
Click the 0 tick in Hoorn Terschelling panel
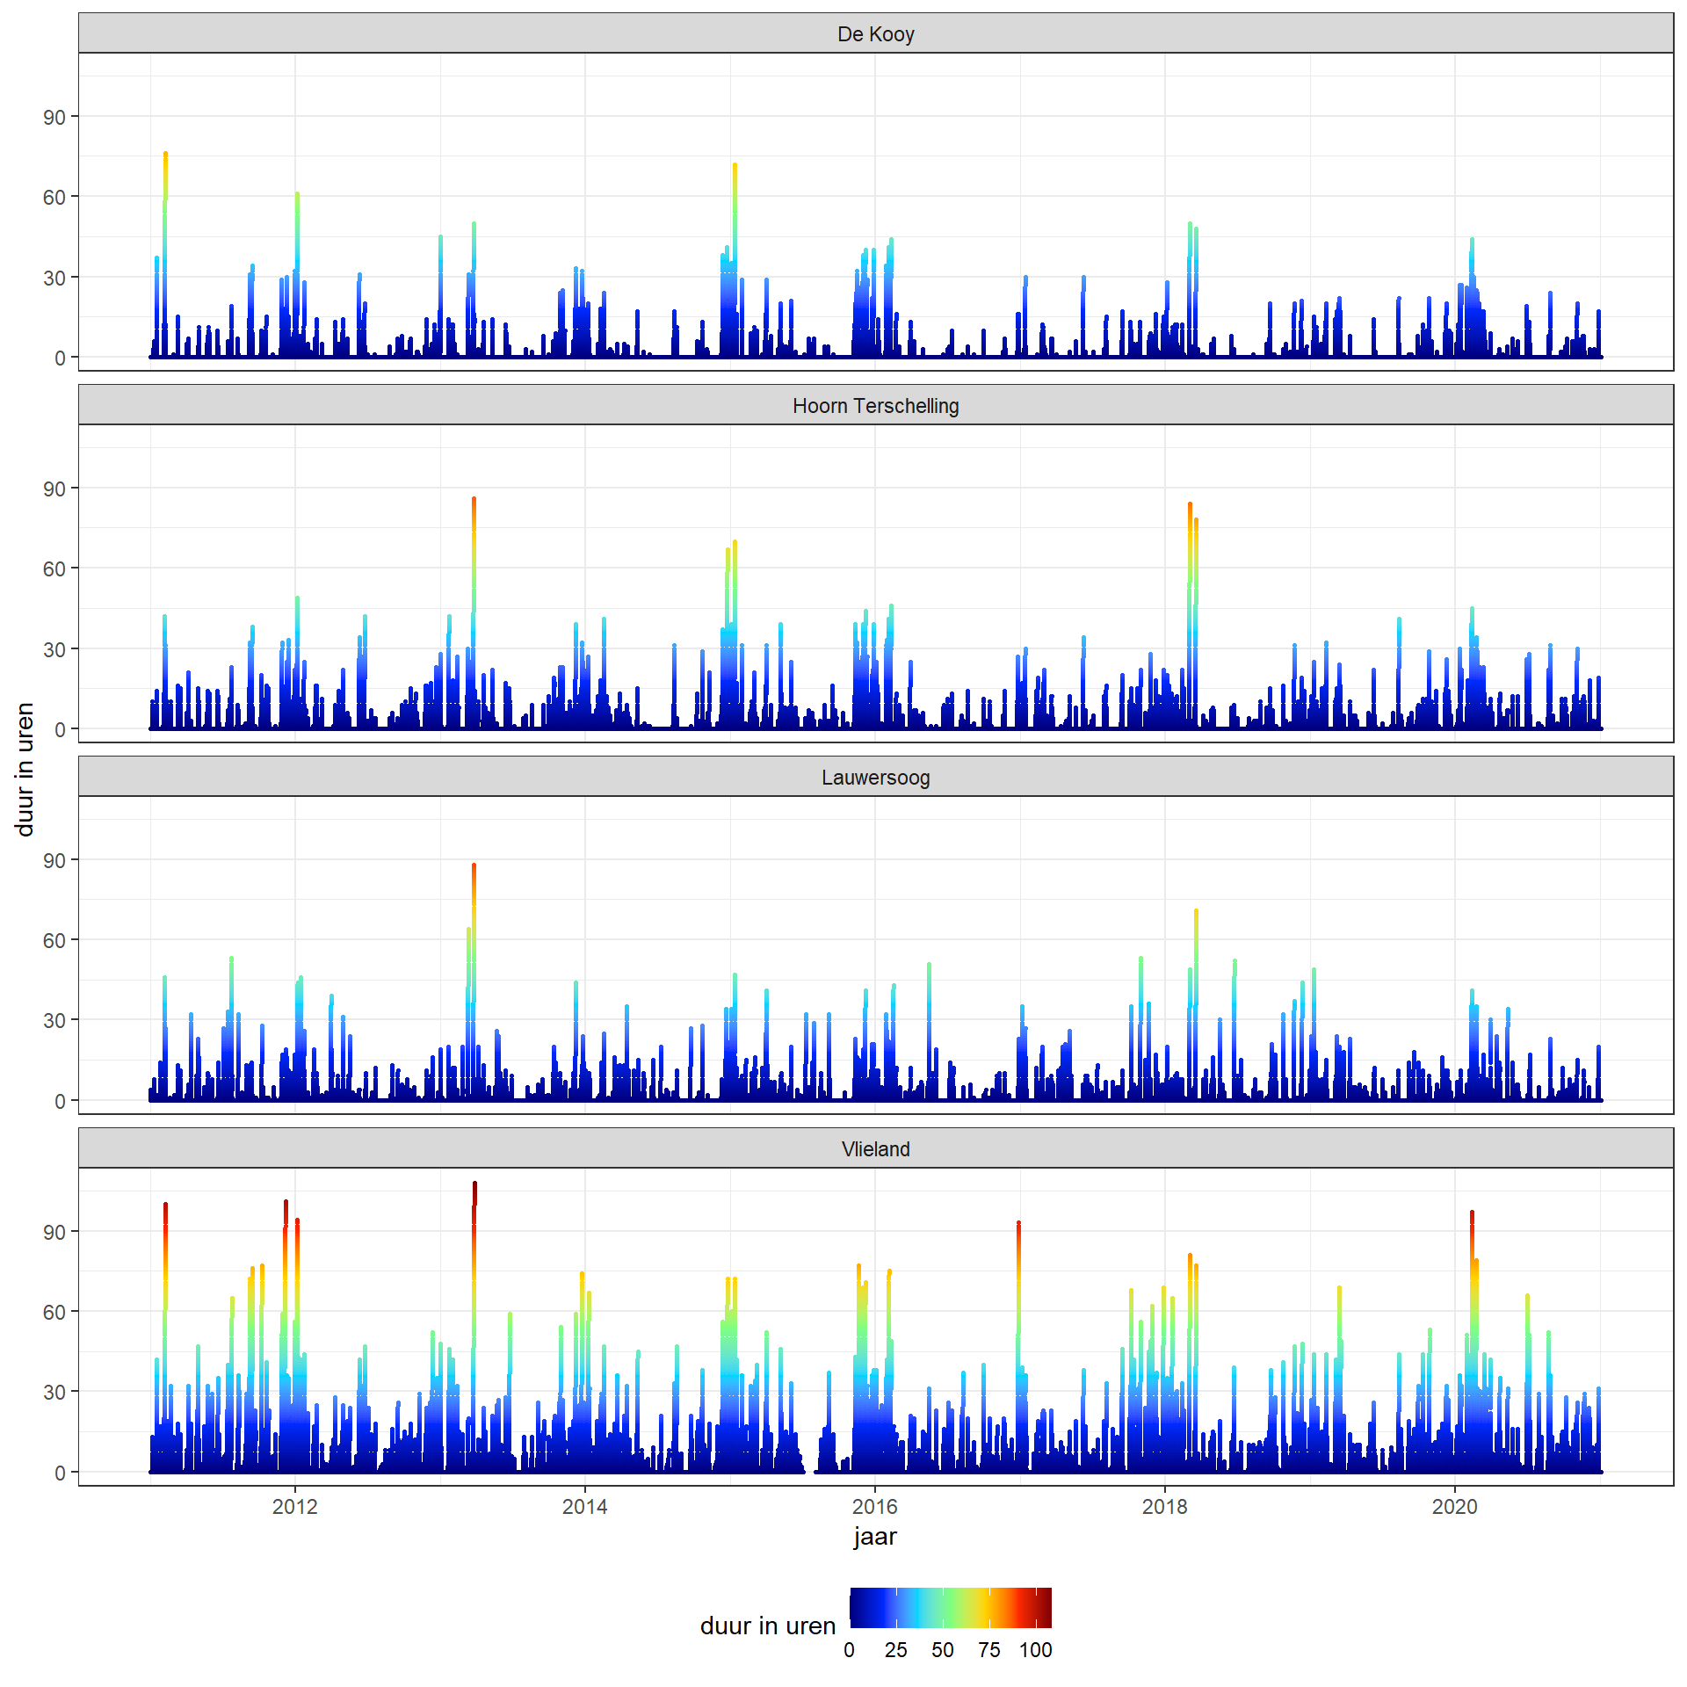click(60, 729)
